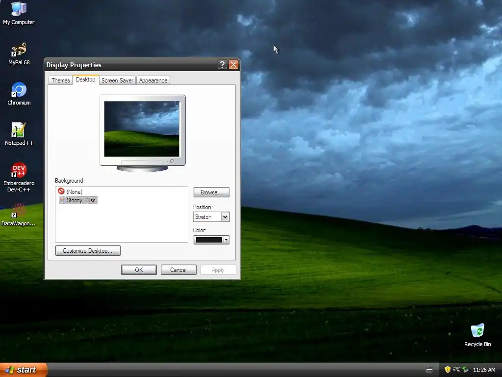502x377 pixels.
Task: Switch to the Desktop tab
Action: pyautogui.click(x=85, y=80)
